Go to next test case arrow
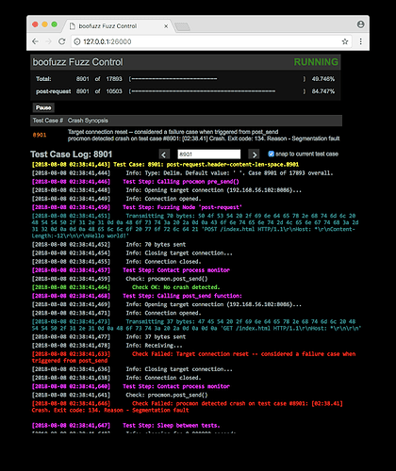This screenshot has height=471, width=396. pyautogui.click(x=254, y=154)
